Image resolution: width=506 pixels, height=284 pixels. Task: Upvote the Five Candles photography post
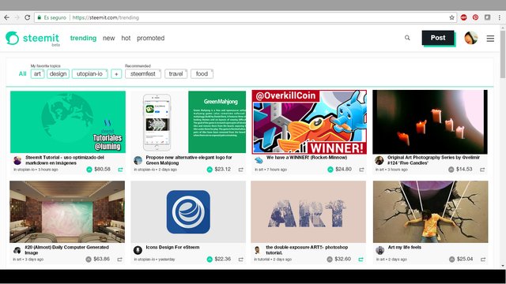(451, 170)
